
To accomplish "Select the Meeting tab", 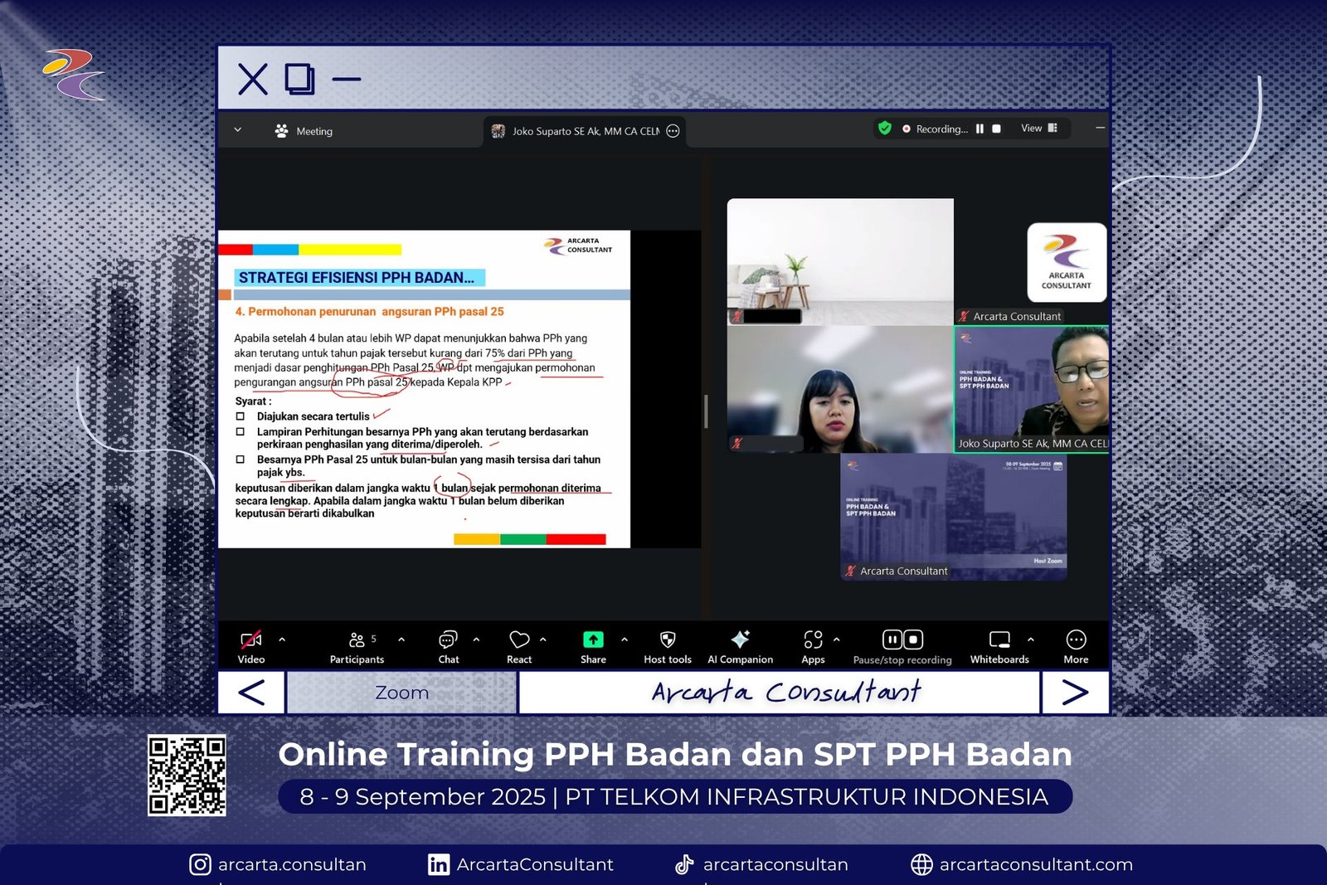I will [x=304, y=131].
